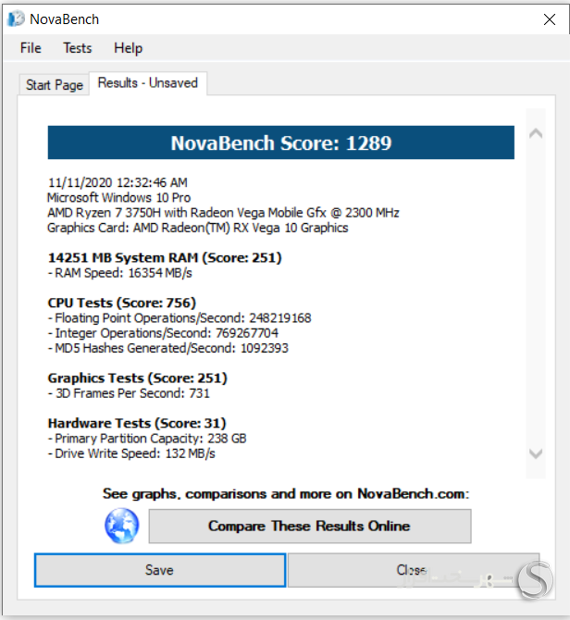Click the scrollbar up arrow

536,133
